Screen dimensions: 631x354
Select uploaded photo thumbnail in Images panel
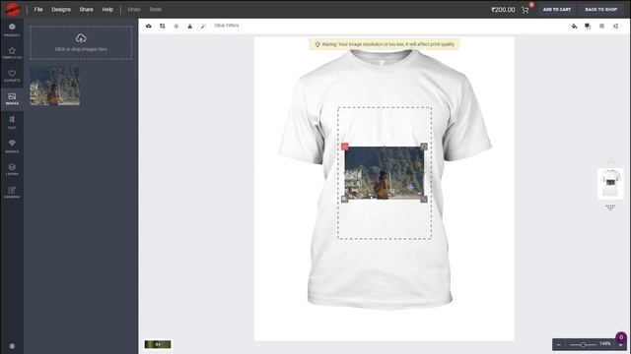[x=55, y=86]
